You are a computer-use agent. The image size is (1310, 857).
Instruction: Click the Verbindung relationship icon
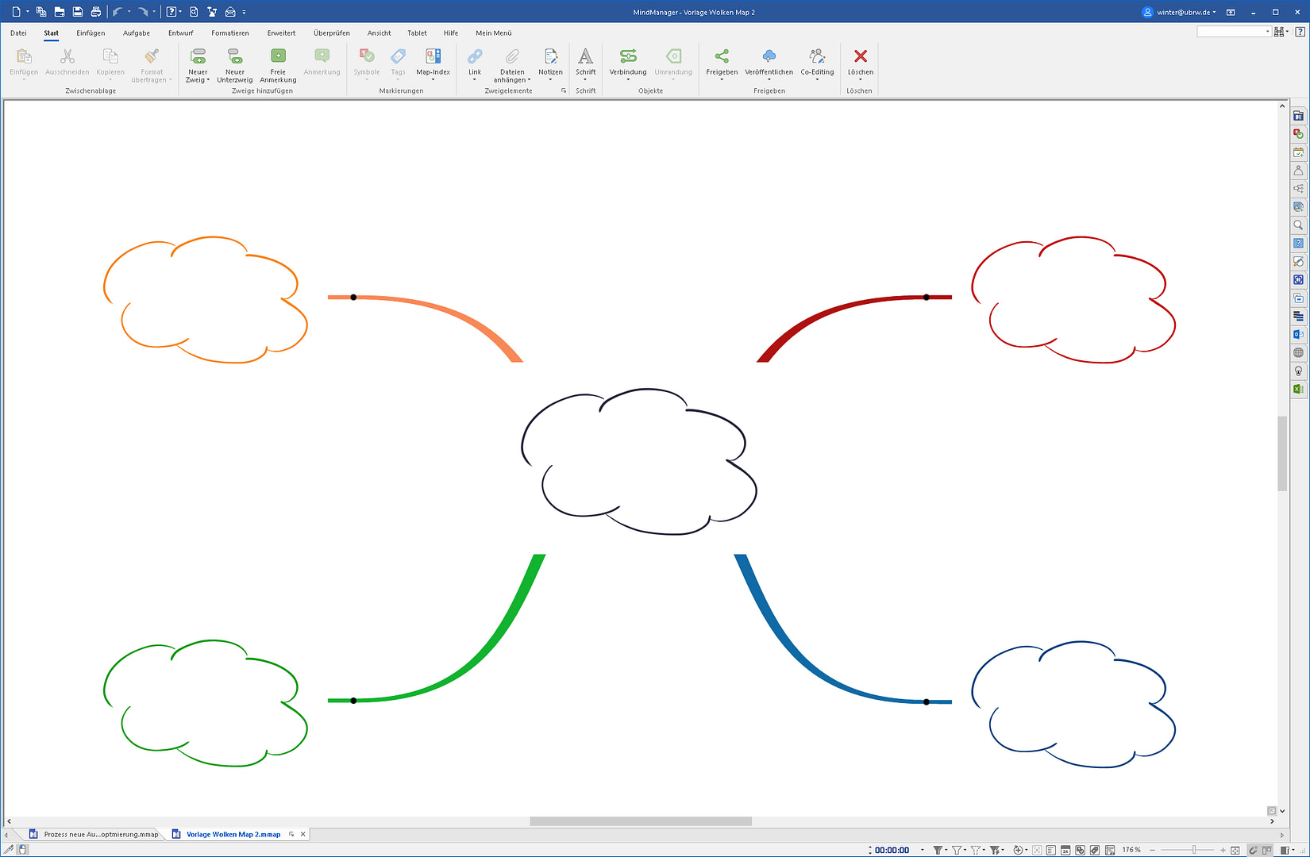click(628, 56)
